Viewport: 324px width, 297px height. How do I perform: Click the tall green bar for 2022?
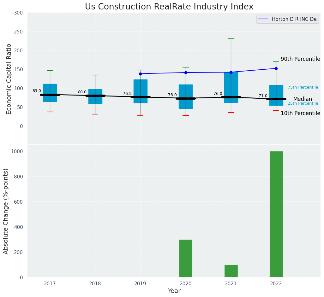[x=276, y=214]
